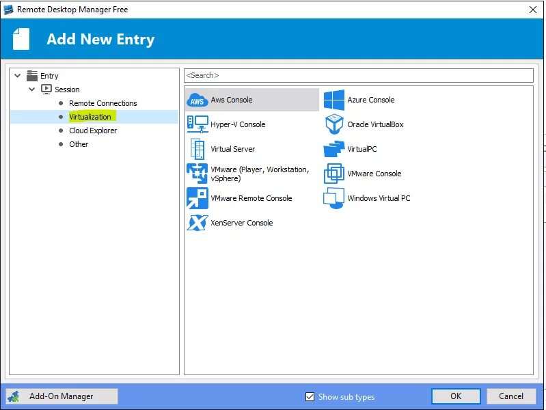546x410 pixels.
Task: Select the Aws Console cloud icon
Action: [197, 100]
